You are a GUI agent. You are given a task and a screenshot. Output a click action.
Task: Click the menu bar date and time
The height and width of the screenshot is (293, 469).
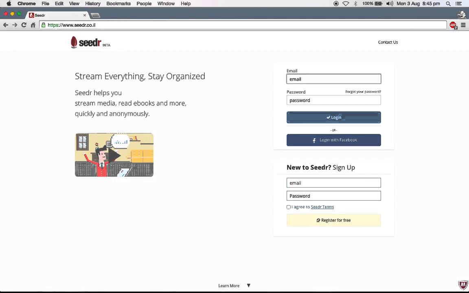418,4
